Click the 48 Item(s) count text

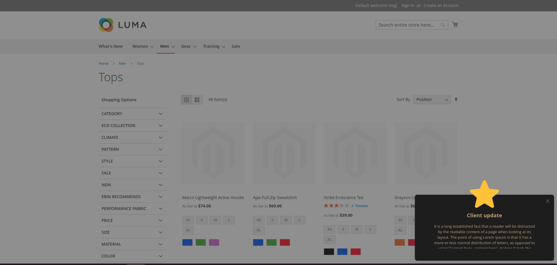(x=218, y=100)
